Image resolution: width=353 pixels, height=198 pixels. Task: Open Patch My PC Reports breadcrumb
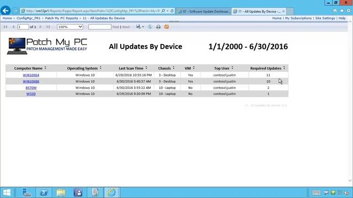coord(61,18)
